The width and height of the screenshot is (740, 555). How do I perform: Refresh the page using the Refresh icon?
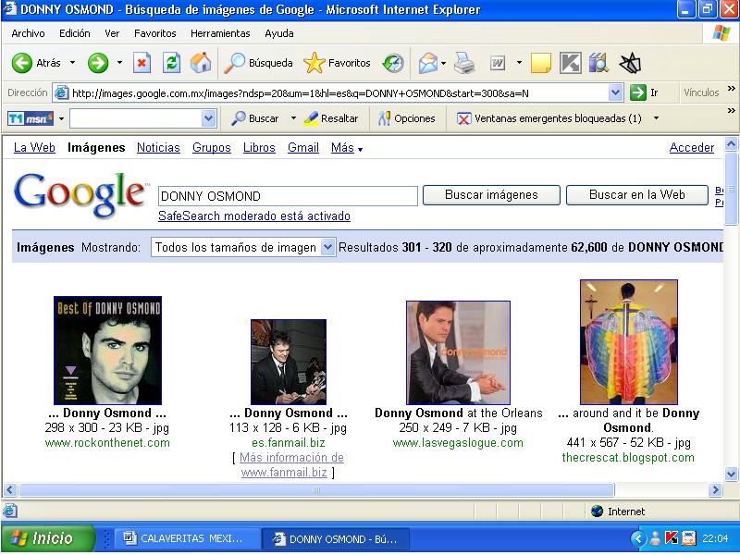click(x=171, y=63)
